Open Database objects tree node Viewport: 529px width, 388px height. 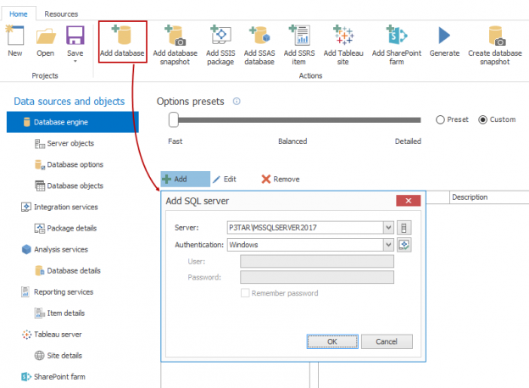coord(69,186)
